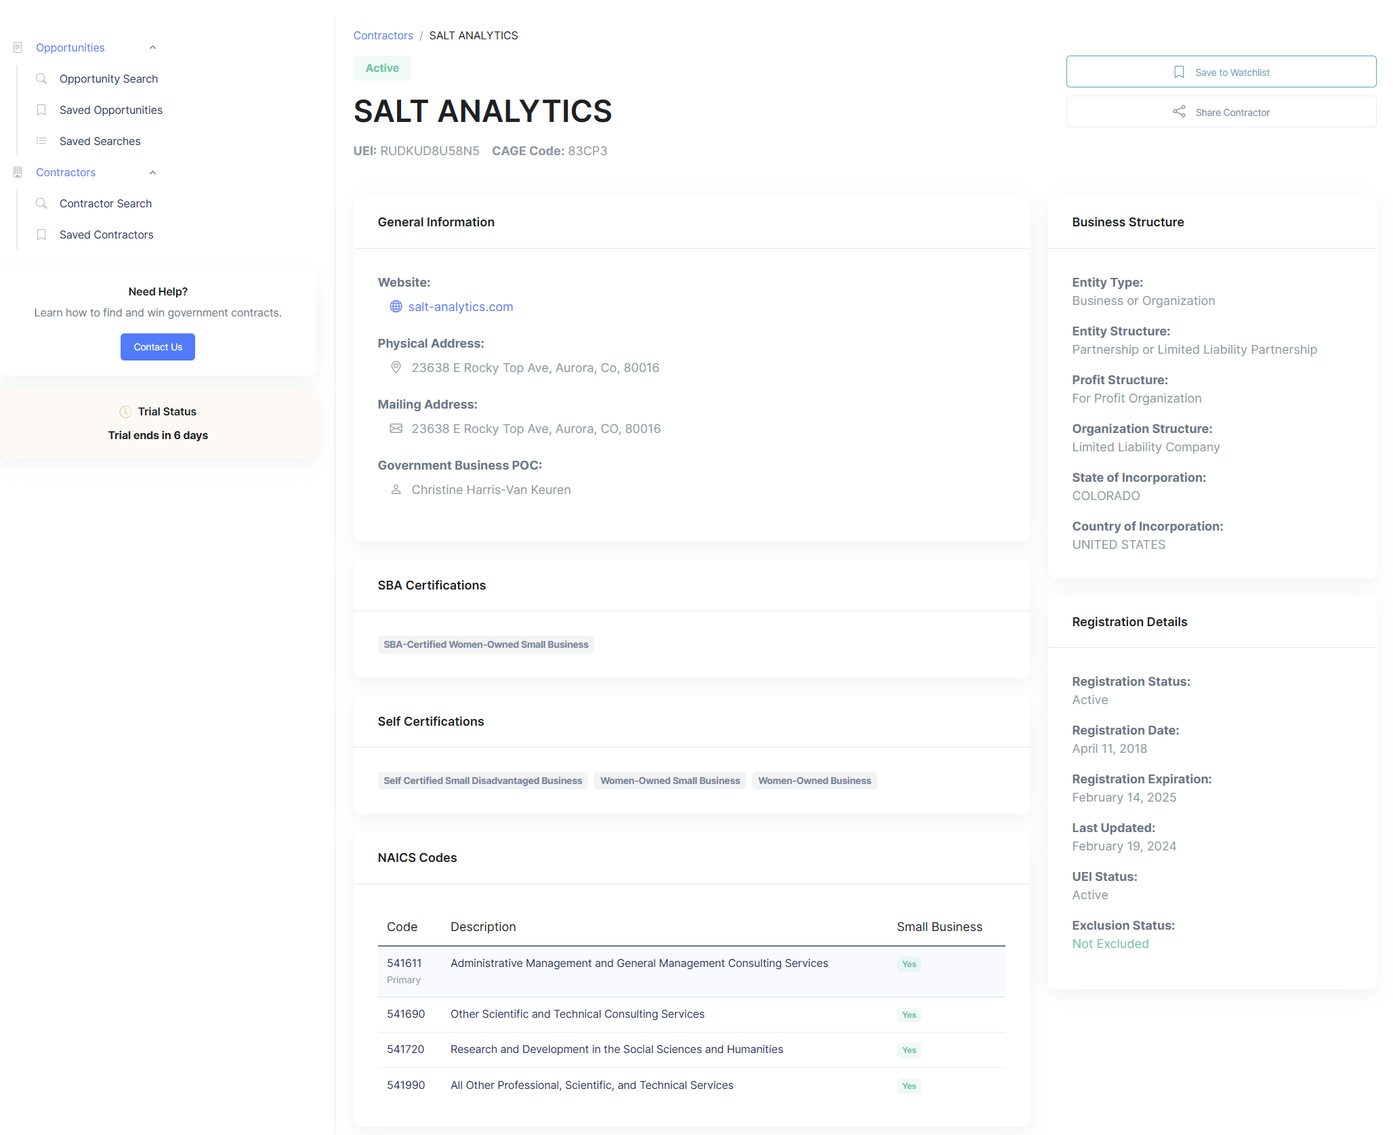Open Saved Opportunities
Screen dimensions: 1393x1135
[111, 110]
